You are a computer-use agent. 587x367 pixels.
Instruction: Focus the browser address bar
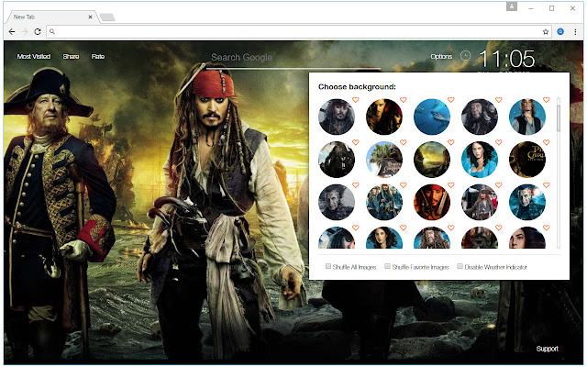297,32
